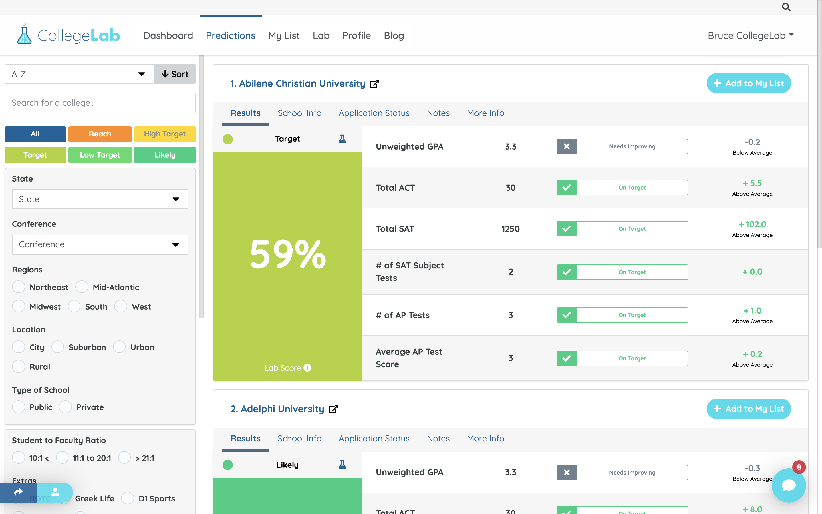This screenshot has height=514, width=822.
Task: Go to Dashboard menu item
Action: 168,35
